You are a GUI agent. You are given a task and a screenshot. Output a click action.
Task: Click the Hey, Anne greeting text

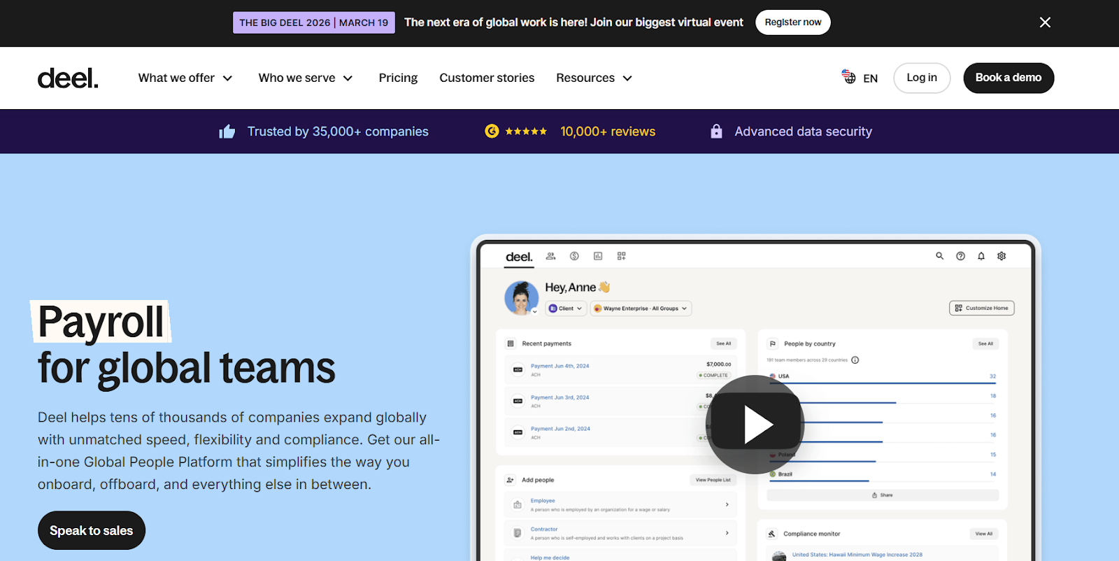(x=570, y=287)
